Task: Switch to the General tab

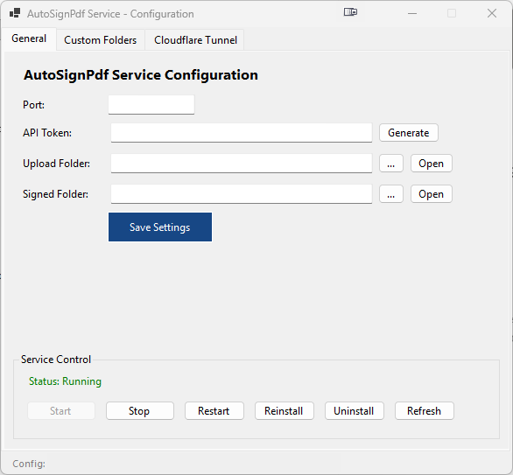Action: click(x=29, y=38)
